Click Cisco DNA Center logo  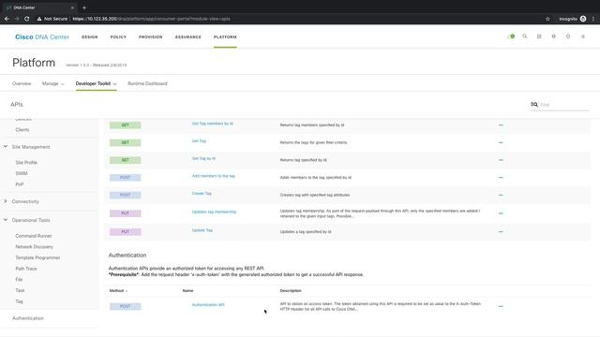(x=42, y=37)
